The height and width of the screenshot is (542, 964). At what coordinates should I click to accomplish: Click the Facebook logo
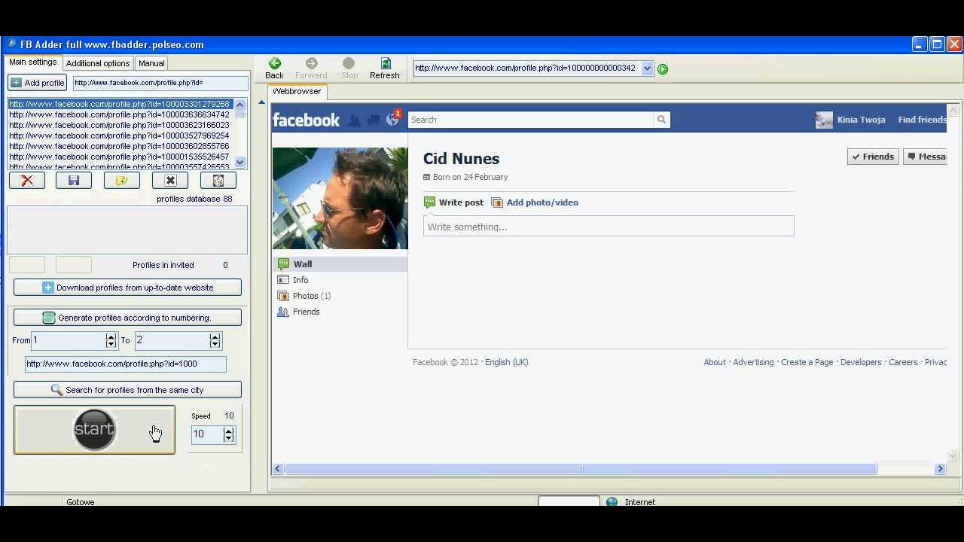[x=306, y=120]
